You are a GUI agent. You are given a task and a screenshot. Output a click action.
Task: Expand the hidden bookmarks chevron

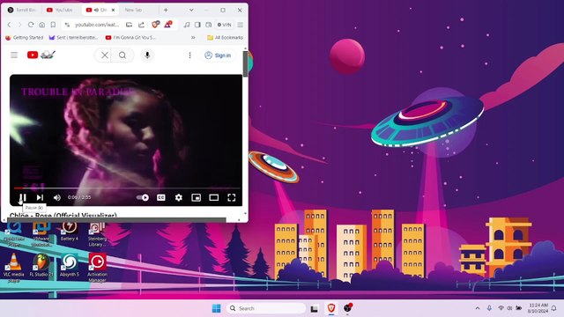(x=193, y=37)
